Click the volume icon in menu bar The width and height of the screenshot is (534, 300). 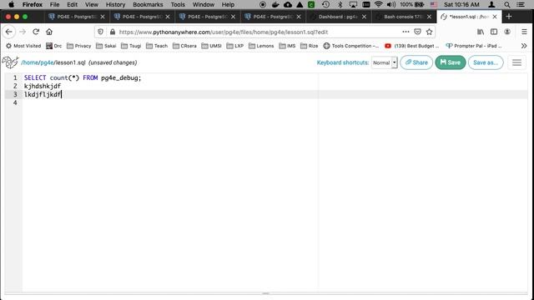[x=391, y=4]
